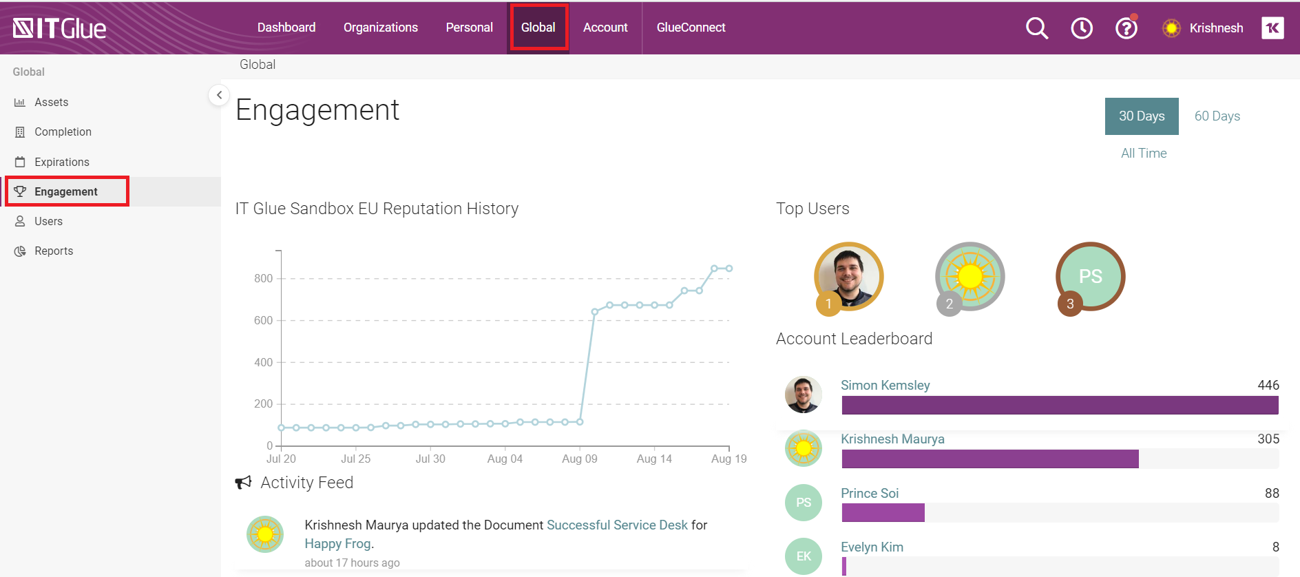Open the Personal tab

coord(469,28)
